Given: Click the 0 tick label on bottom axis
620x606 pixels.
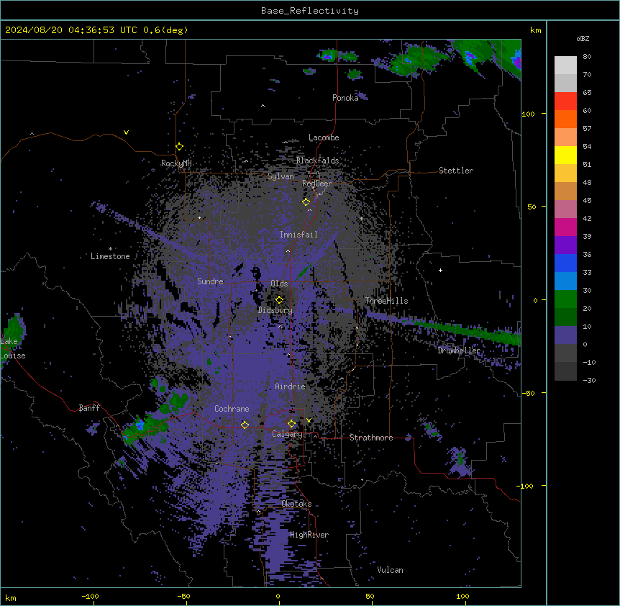Looking at the screenshot, I should 278,597.
